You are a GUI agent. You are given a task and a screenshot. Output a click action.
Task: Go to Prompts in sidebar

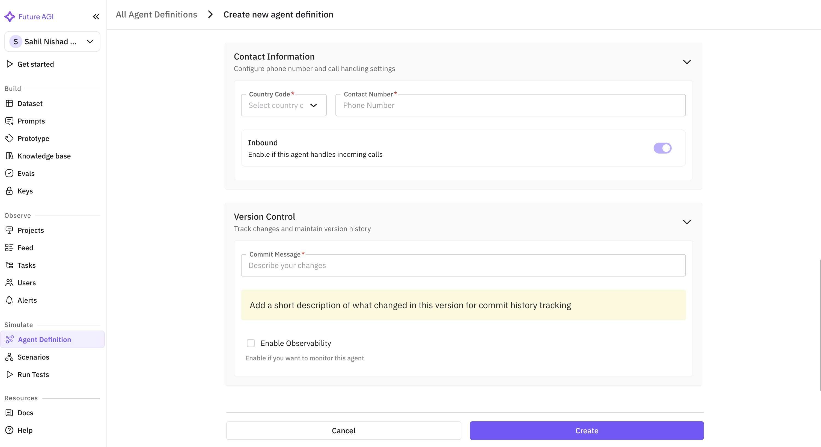31,121
